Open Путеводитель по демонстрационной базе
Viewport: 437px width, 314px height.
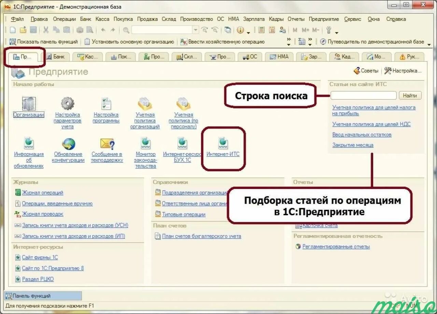pos(372,42)
